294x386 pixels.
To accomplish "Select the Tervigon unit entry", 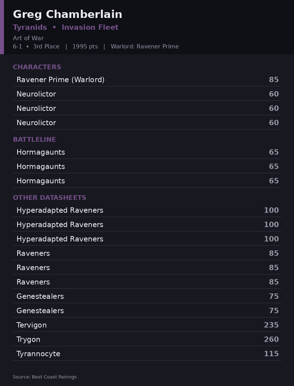I will [x=147, y=325].
